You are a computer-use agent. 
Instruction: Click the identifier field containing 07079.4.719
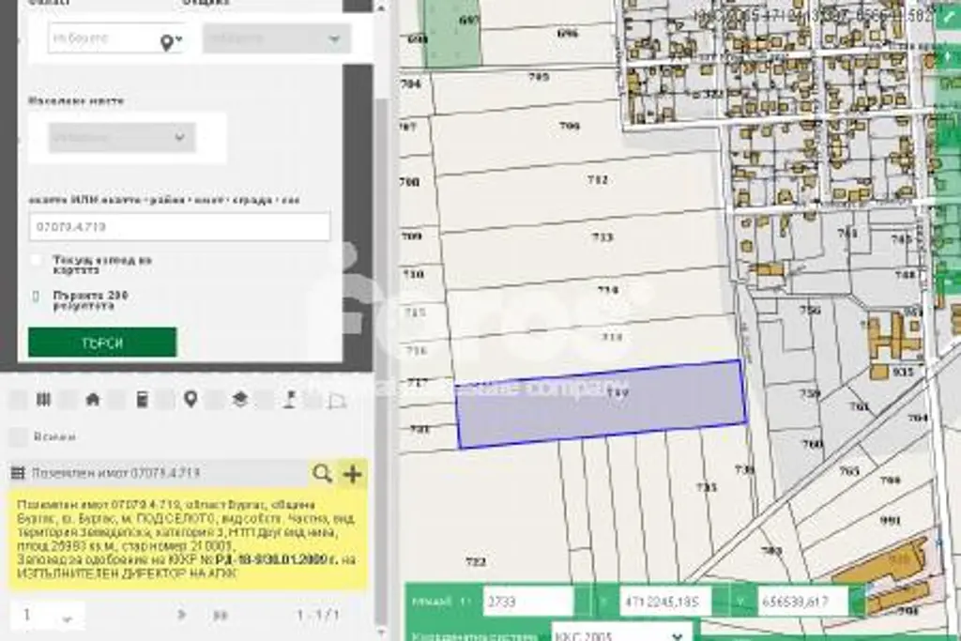[179, 227]
